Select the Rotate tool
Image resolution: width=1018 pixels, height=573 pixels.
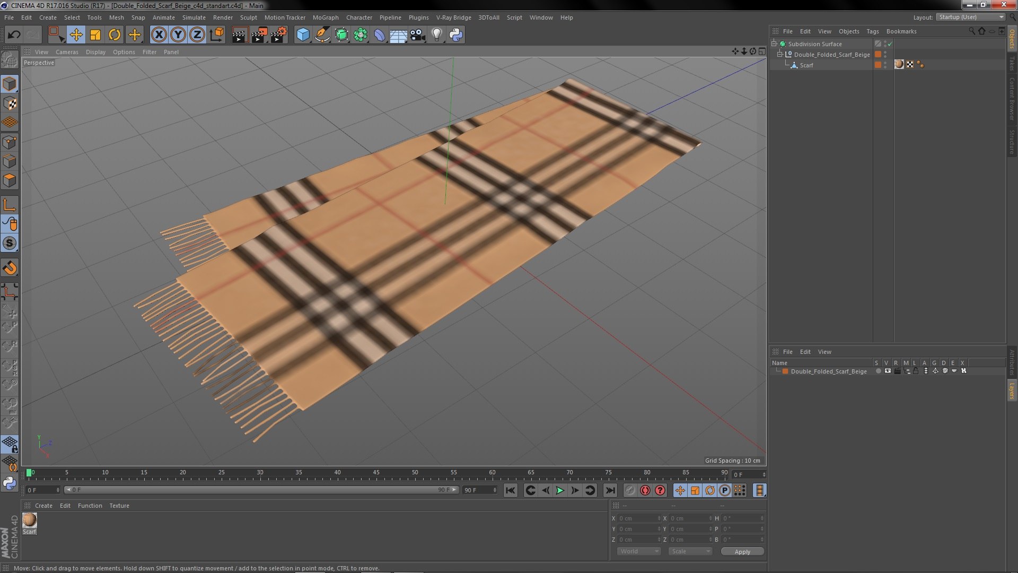pyautogui.click(x=114, y=35)
